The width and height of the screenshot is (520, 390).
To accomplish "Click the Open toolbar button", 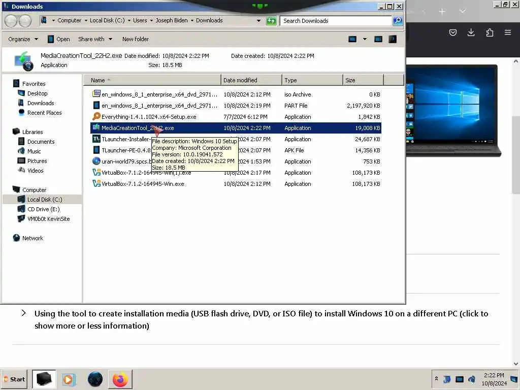I will (59, 39).
